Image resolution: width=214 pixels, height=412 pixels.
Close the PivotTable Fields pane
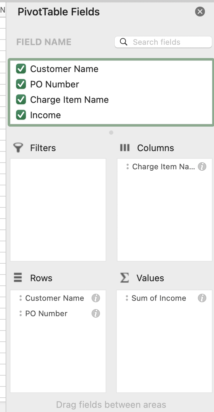tap(200, 12)
